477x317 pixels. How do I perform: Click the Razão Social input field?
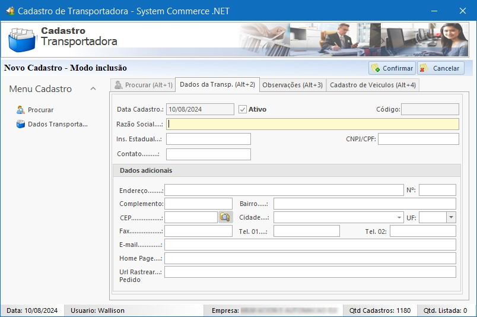pyautogui.click(x=312, y=124)
